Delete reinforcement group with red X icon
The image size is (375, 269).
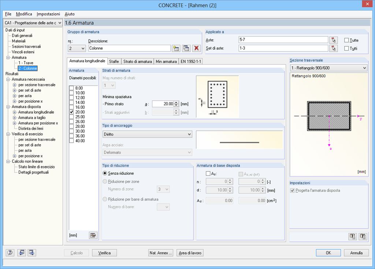[196, 48]
